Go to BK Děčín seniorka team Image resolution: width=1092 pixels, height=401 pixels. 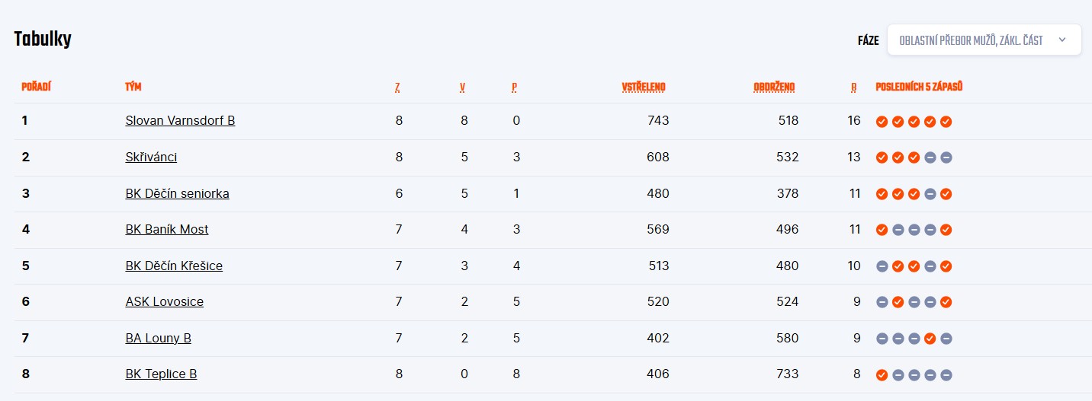(177, 193)
